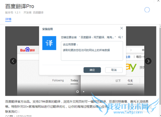
Task: Click 今天 label in preview image
Action: 130,81
